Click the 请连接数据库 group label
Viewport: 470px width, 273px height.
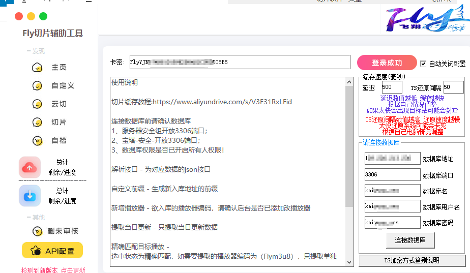pyautogui.click(x=381, y=143)
